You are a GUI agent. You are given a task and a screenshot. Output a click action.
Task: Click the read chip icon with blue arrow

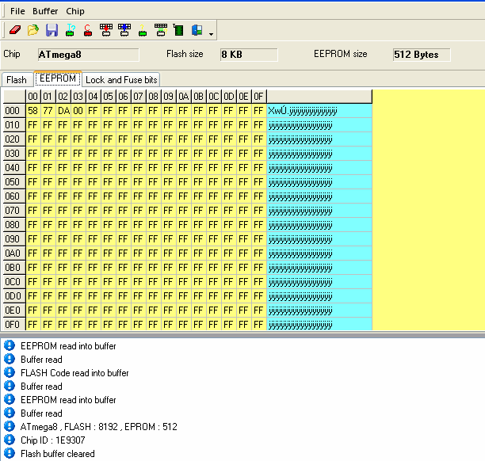click(124, 31)
